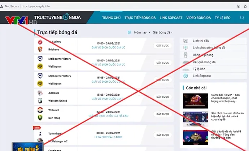The image size is (249, 151).
Task: Click the Willem II club crest
Action: coord(40,110)
